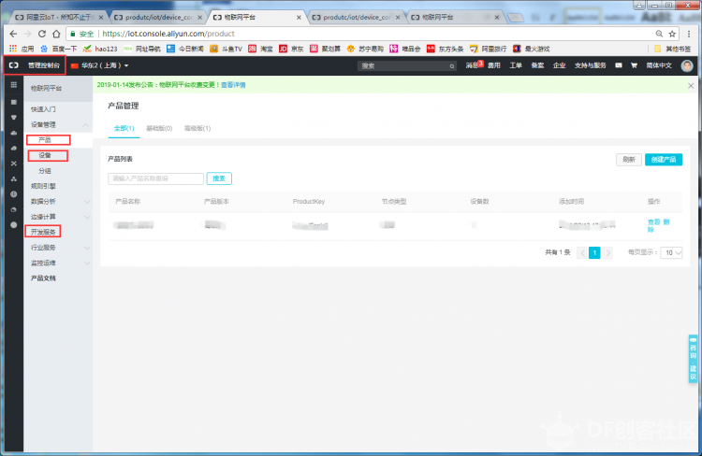Screen dimensions: 702x456
Task: Expand the 数据分析 sidebar section
Action: pos(87,202)
